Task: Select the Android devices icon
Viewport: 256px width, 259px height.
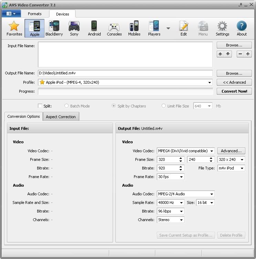Action: click(94, 28)
